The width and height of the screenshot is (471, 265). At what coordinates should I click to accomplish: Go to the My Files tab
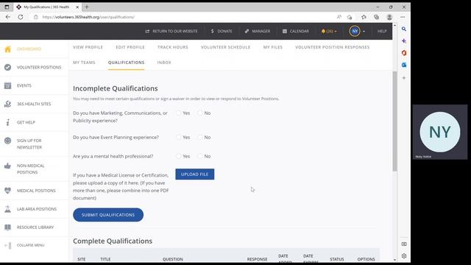click(273, 47)
